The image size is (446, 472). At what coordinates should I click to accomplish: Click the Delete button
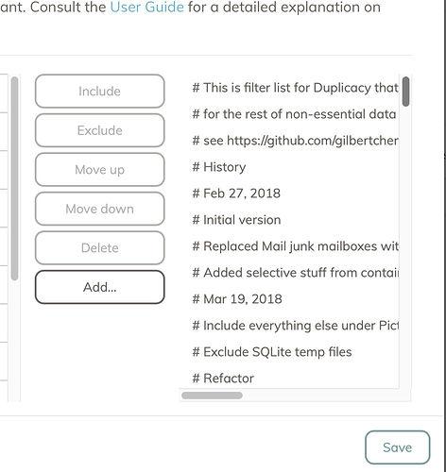point(100,248)
